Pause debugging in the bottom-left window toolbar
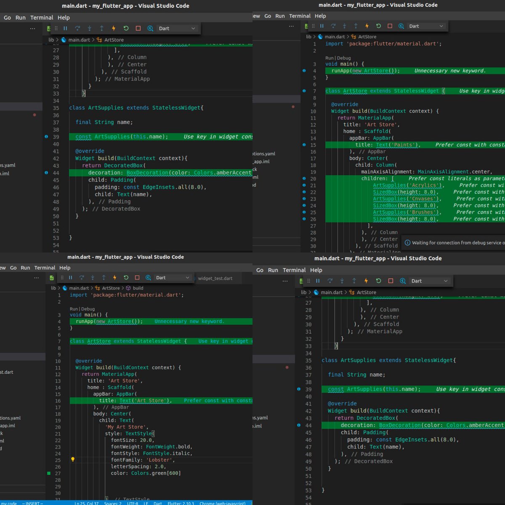Image resolution: width=505 pixels, height=505 pixels. (70, 278)
